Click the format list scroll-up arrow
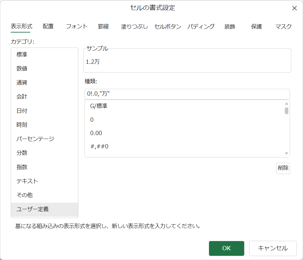Viewport: 303px width, 260px height. coord(286,104)
